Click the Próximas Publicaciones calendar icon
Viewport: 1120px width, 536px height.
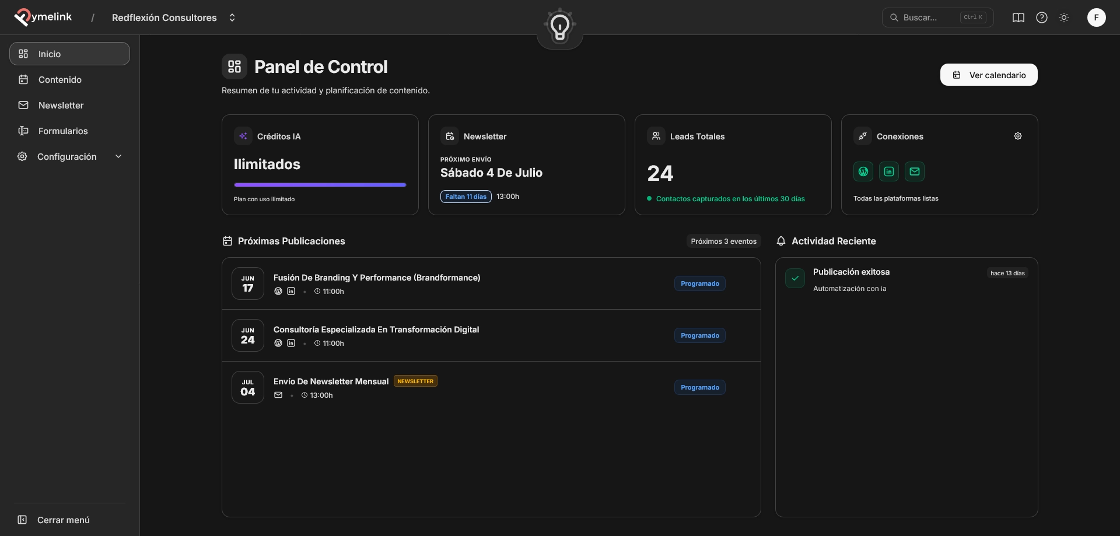click(228, 241)
